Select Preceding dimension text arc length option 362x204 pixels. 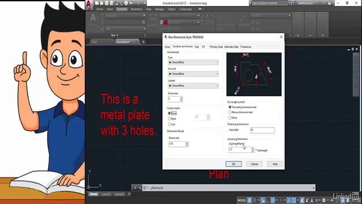[230, 107]
